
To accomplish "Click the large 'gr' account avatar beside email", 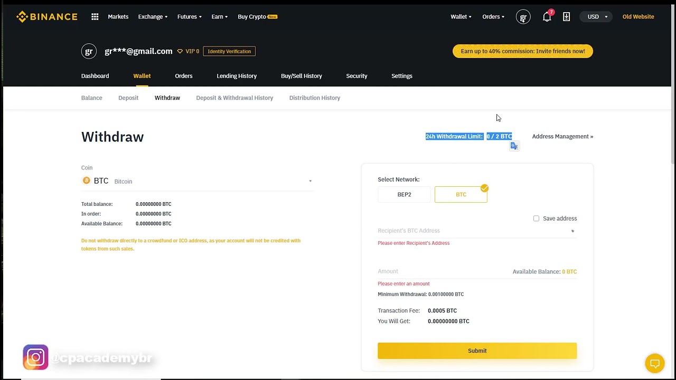I will tap(89, 51).
